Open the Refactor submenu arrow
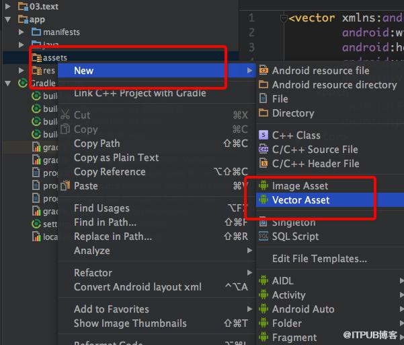The width and height of the screenshot is (404, 345). click(249, 272)
